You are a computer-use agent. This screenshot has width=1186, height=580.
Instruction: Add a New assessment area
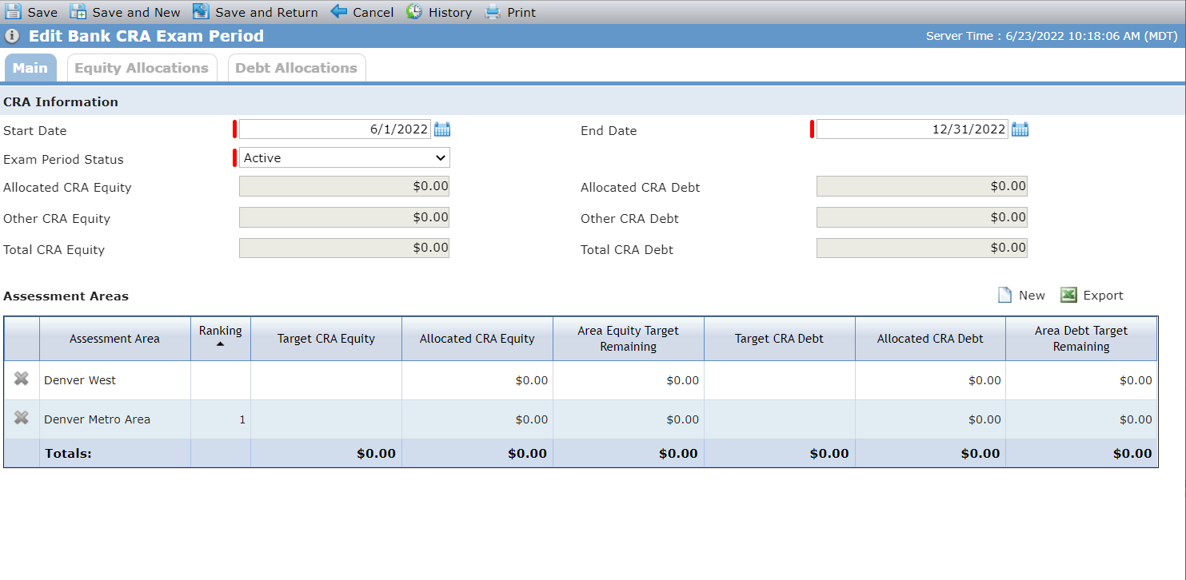point(1021,296)
